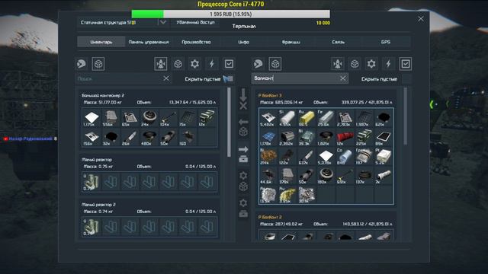Click the left inventory list scrollbar
Viewport: 488px width, 274px height.
[x=229, y=122]
